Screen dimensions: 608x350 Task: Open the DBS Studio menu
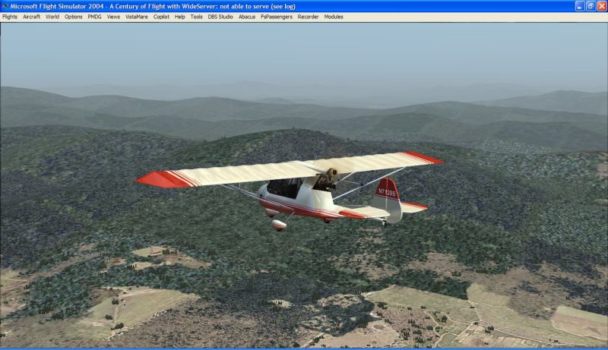coord(220,17)
